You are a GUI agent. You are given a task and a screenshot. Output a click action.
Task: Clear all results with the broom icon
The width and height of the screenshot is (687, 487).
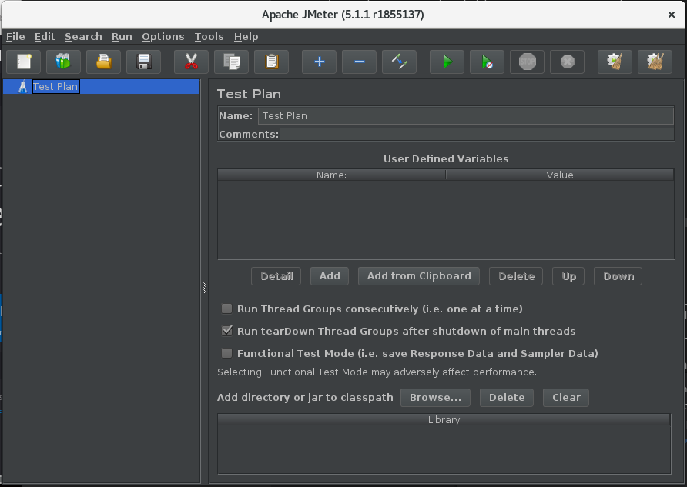point(655,62)
